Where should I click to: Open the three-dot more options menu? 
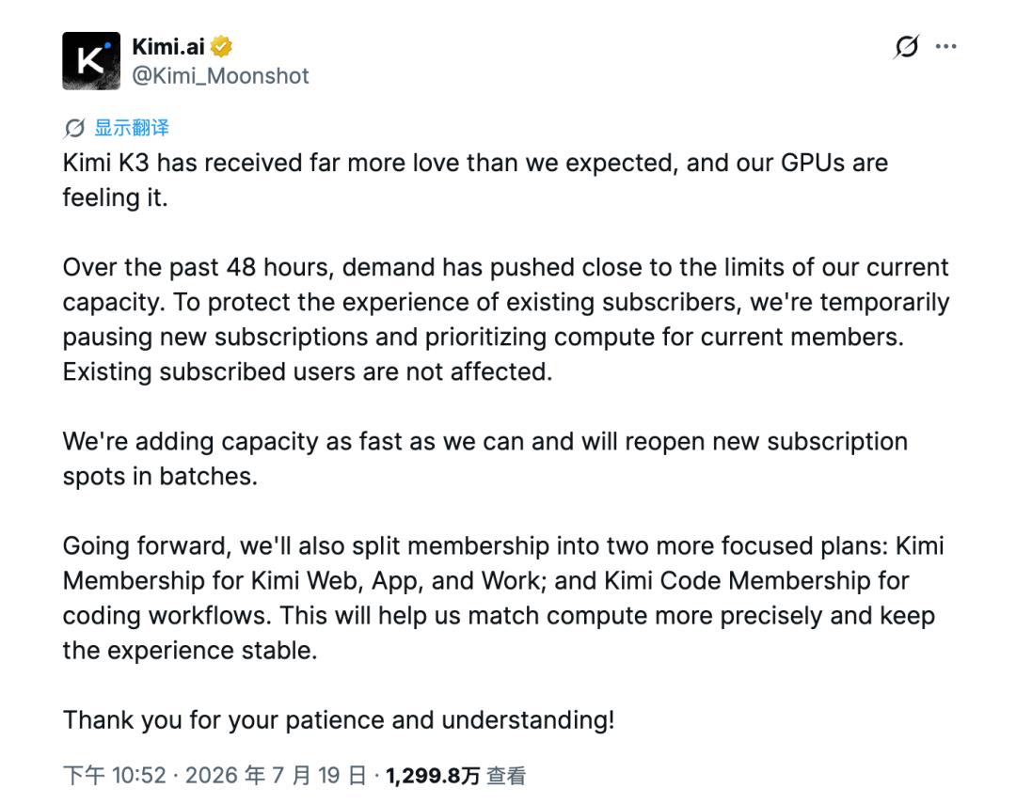(x=946, y=46)
